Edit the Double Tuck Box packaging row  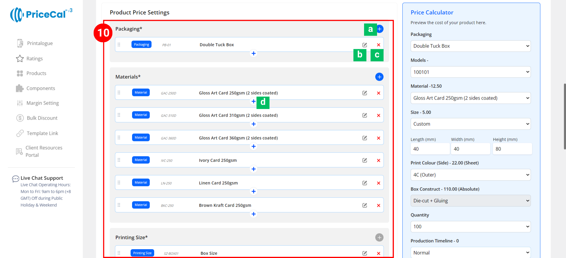point(365,45)
